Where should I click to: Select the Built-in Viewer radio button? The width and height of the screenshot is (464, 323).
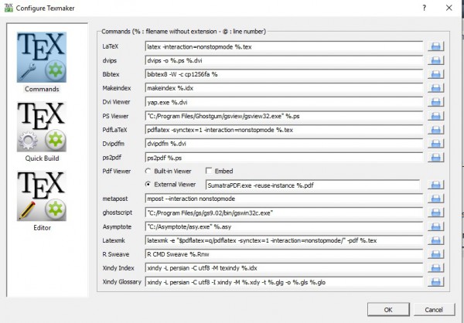coord(148,170)
